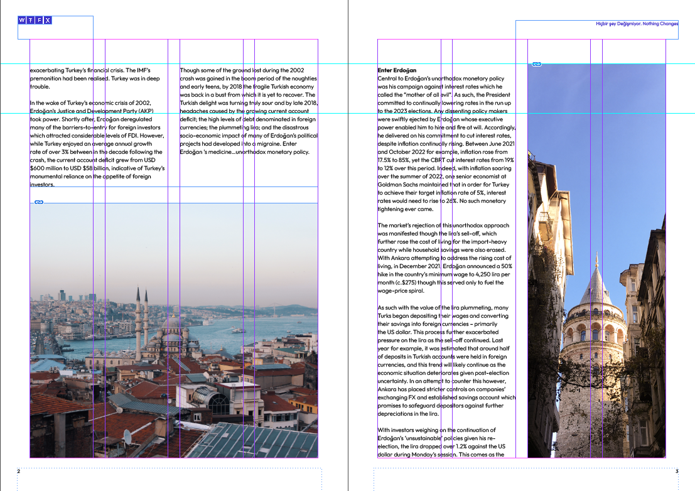Click the paragraph starting 'As such with the value'
This screenshot has height=491, width=695.
(x=446, y=360)
